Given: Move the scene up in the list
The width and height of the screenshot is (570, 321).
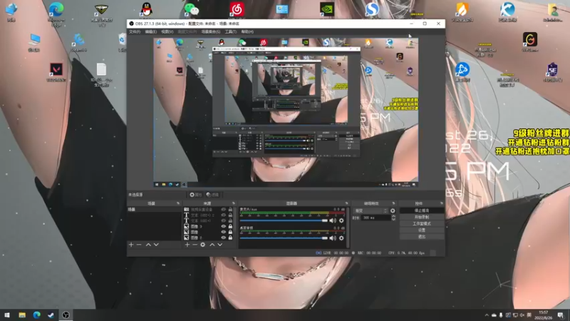Looking at the screenshot, I should (148, 245).
